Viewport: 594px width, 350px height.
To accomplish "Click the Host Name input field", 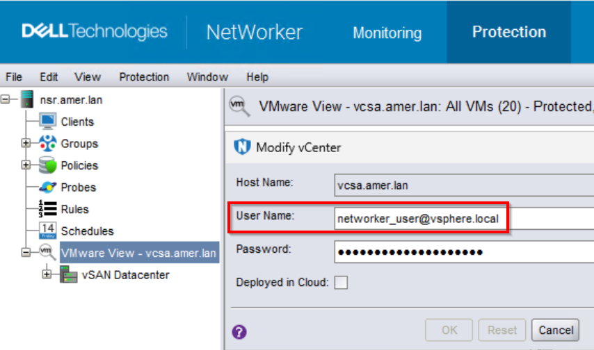I will [464, 185].
